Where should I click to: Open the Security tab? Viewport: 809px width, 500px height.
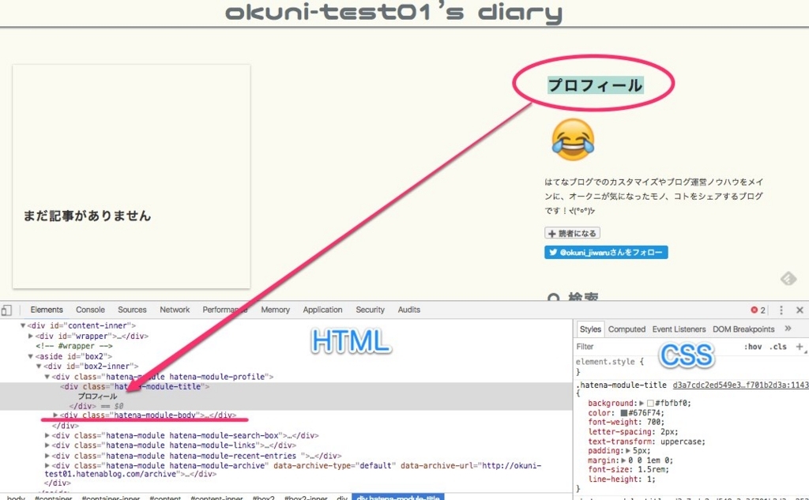click(370, 310)
